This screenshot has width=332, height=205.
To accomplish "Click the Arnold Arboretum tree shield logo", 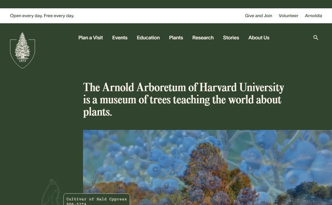I will pos(22,50).
